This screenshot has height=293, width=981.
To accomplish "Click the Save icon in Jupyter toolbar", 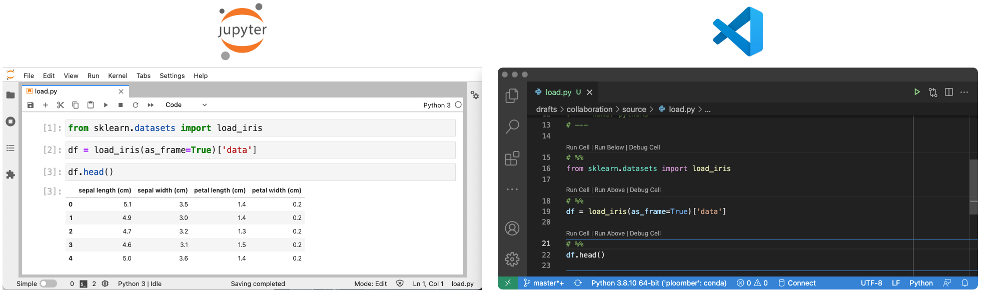I will click(31, 105).
